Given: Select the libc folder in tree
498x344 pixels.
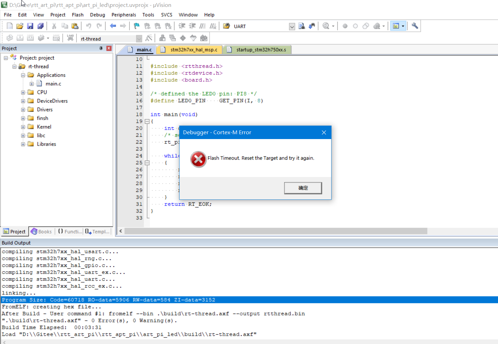Looking at the screenshot, I should 41,136.
